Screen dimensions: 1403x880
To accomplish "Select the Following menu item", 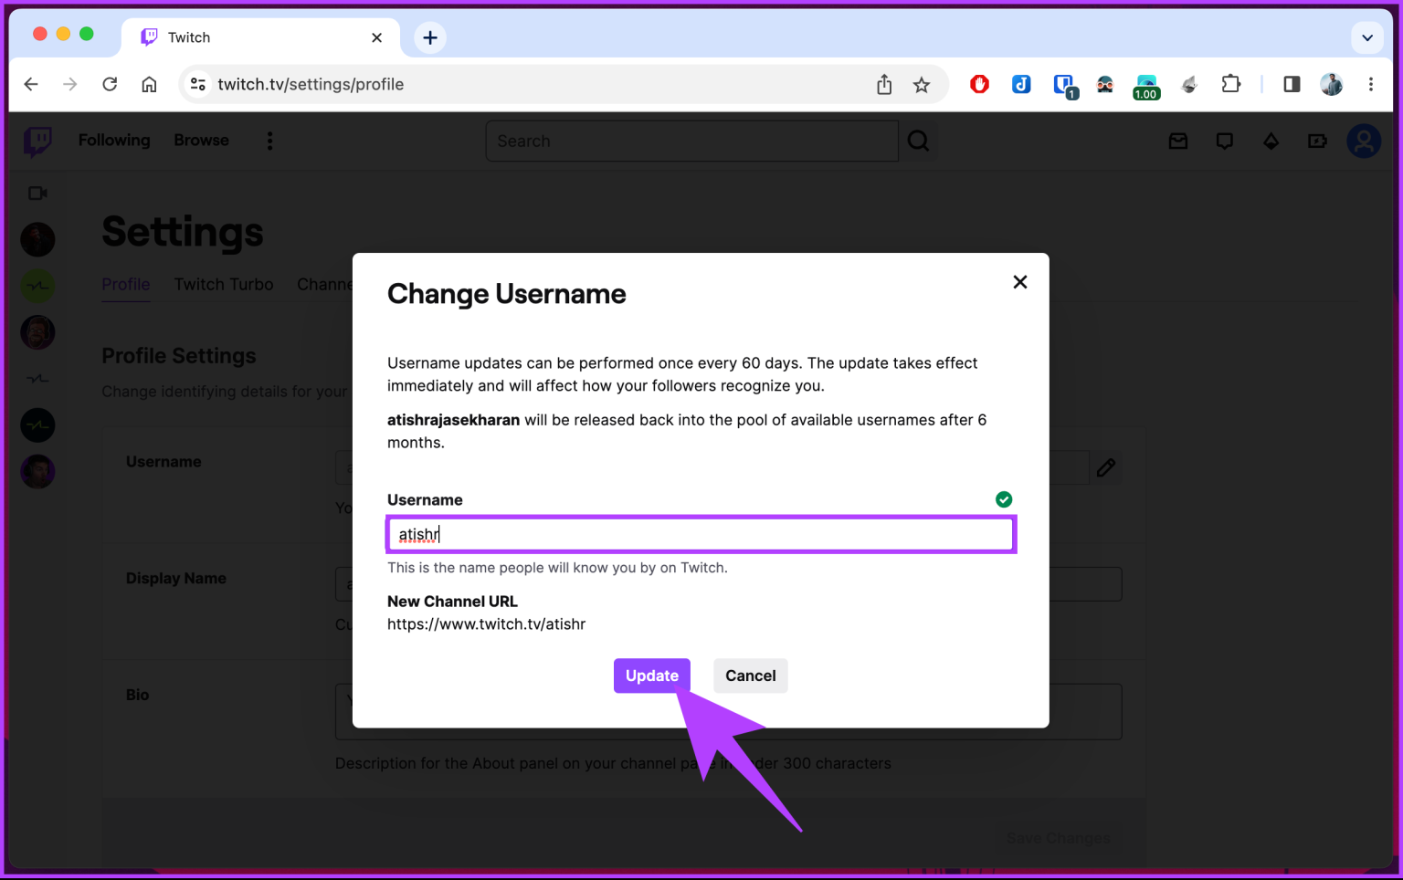I will 113,141.
